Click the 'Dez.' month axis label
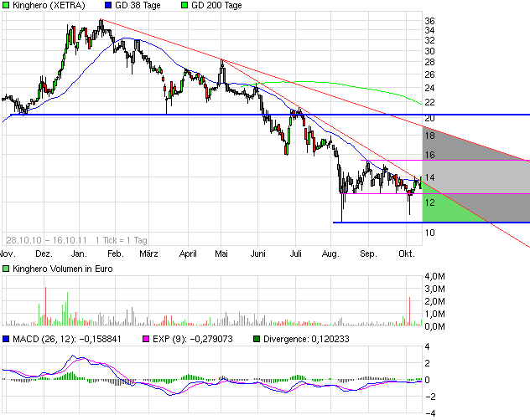Image resolution: width=530 pixels, height=420 pixels. [44, 254]
